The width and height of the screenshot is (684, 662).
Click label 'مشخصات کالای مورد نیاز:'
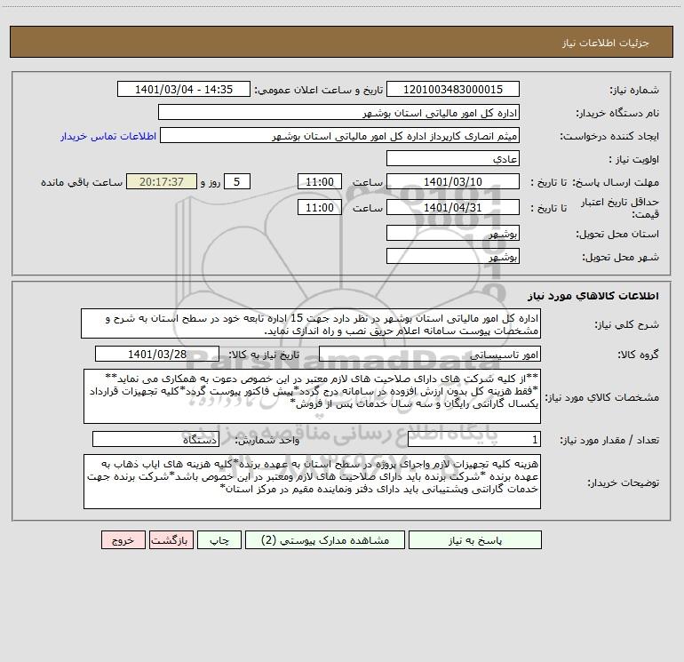click(602, 397)
